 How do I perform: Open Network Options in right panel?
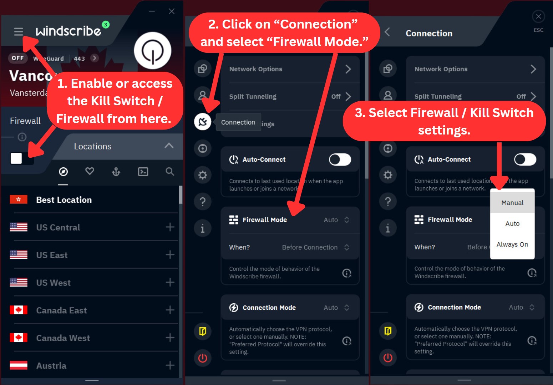(x=476, y=69)
